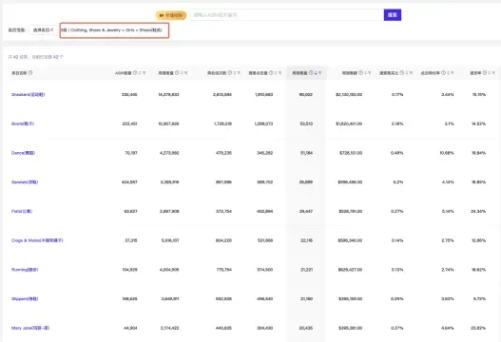Click the info icon of the dollar sales amount column
The height and width of the screenshot is (342, 501).
[360, 73]
